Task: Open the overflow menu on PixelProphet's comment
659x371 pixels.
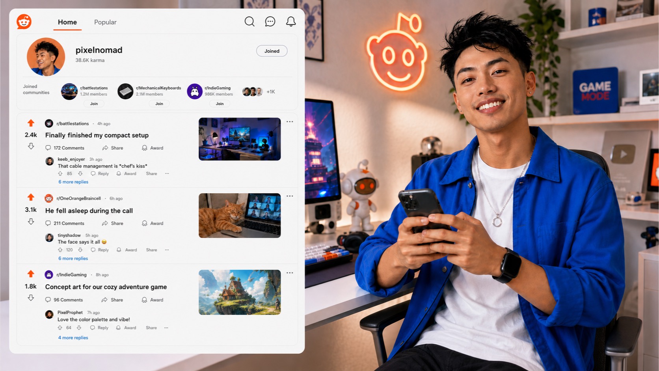Action: 166,328
